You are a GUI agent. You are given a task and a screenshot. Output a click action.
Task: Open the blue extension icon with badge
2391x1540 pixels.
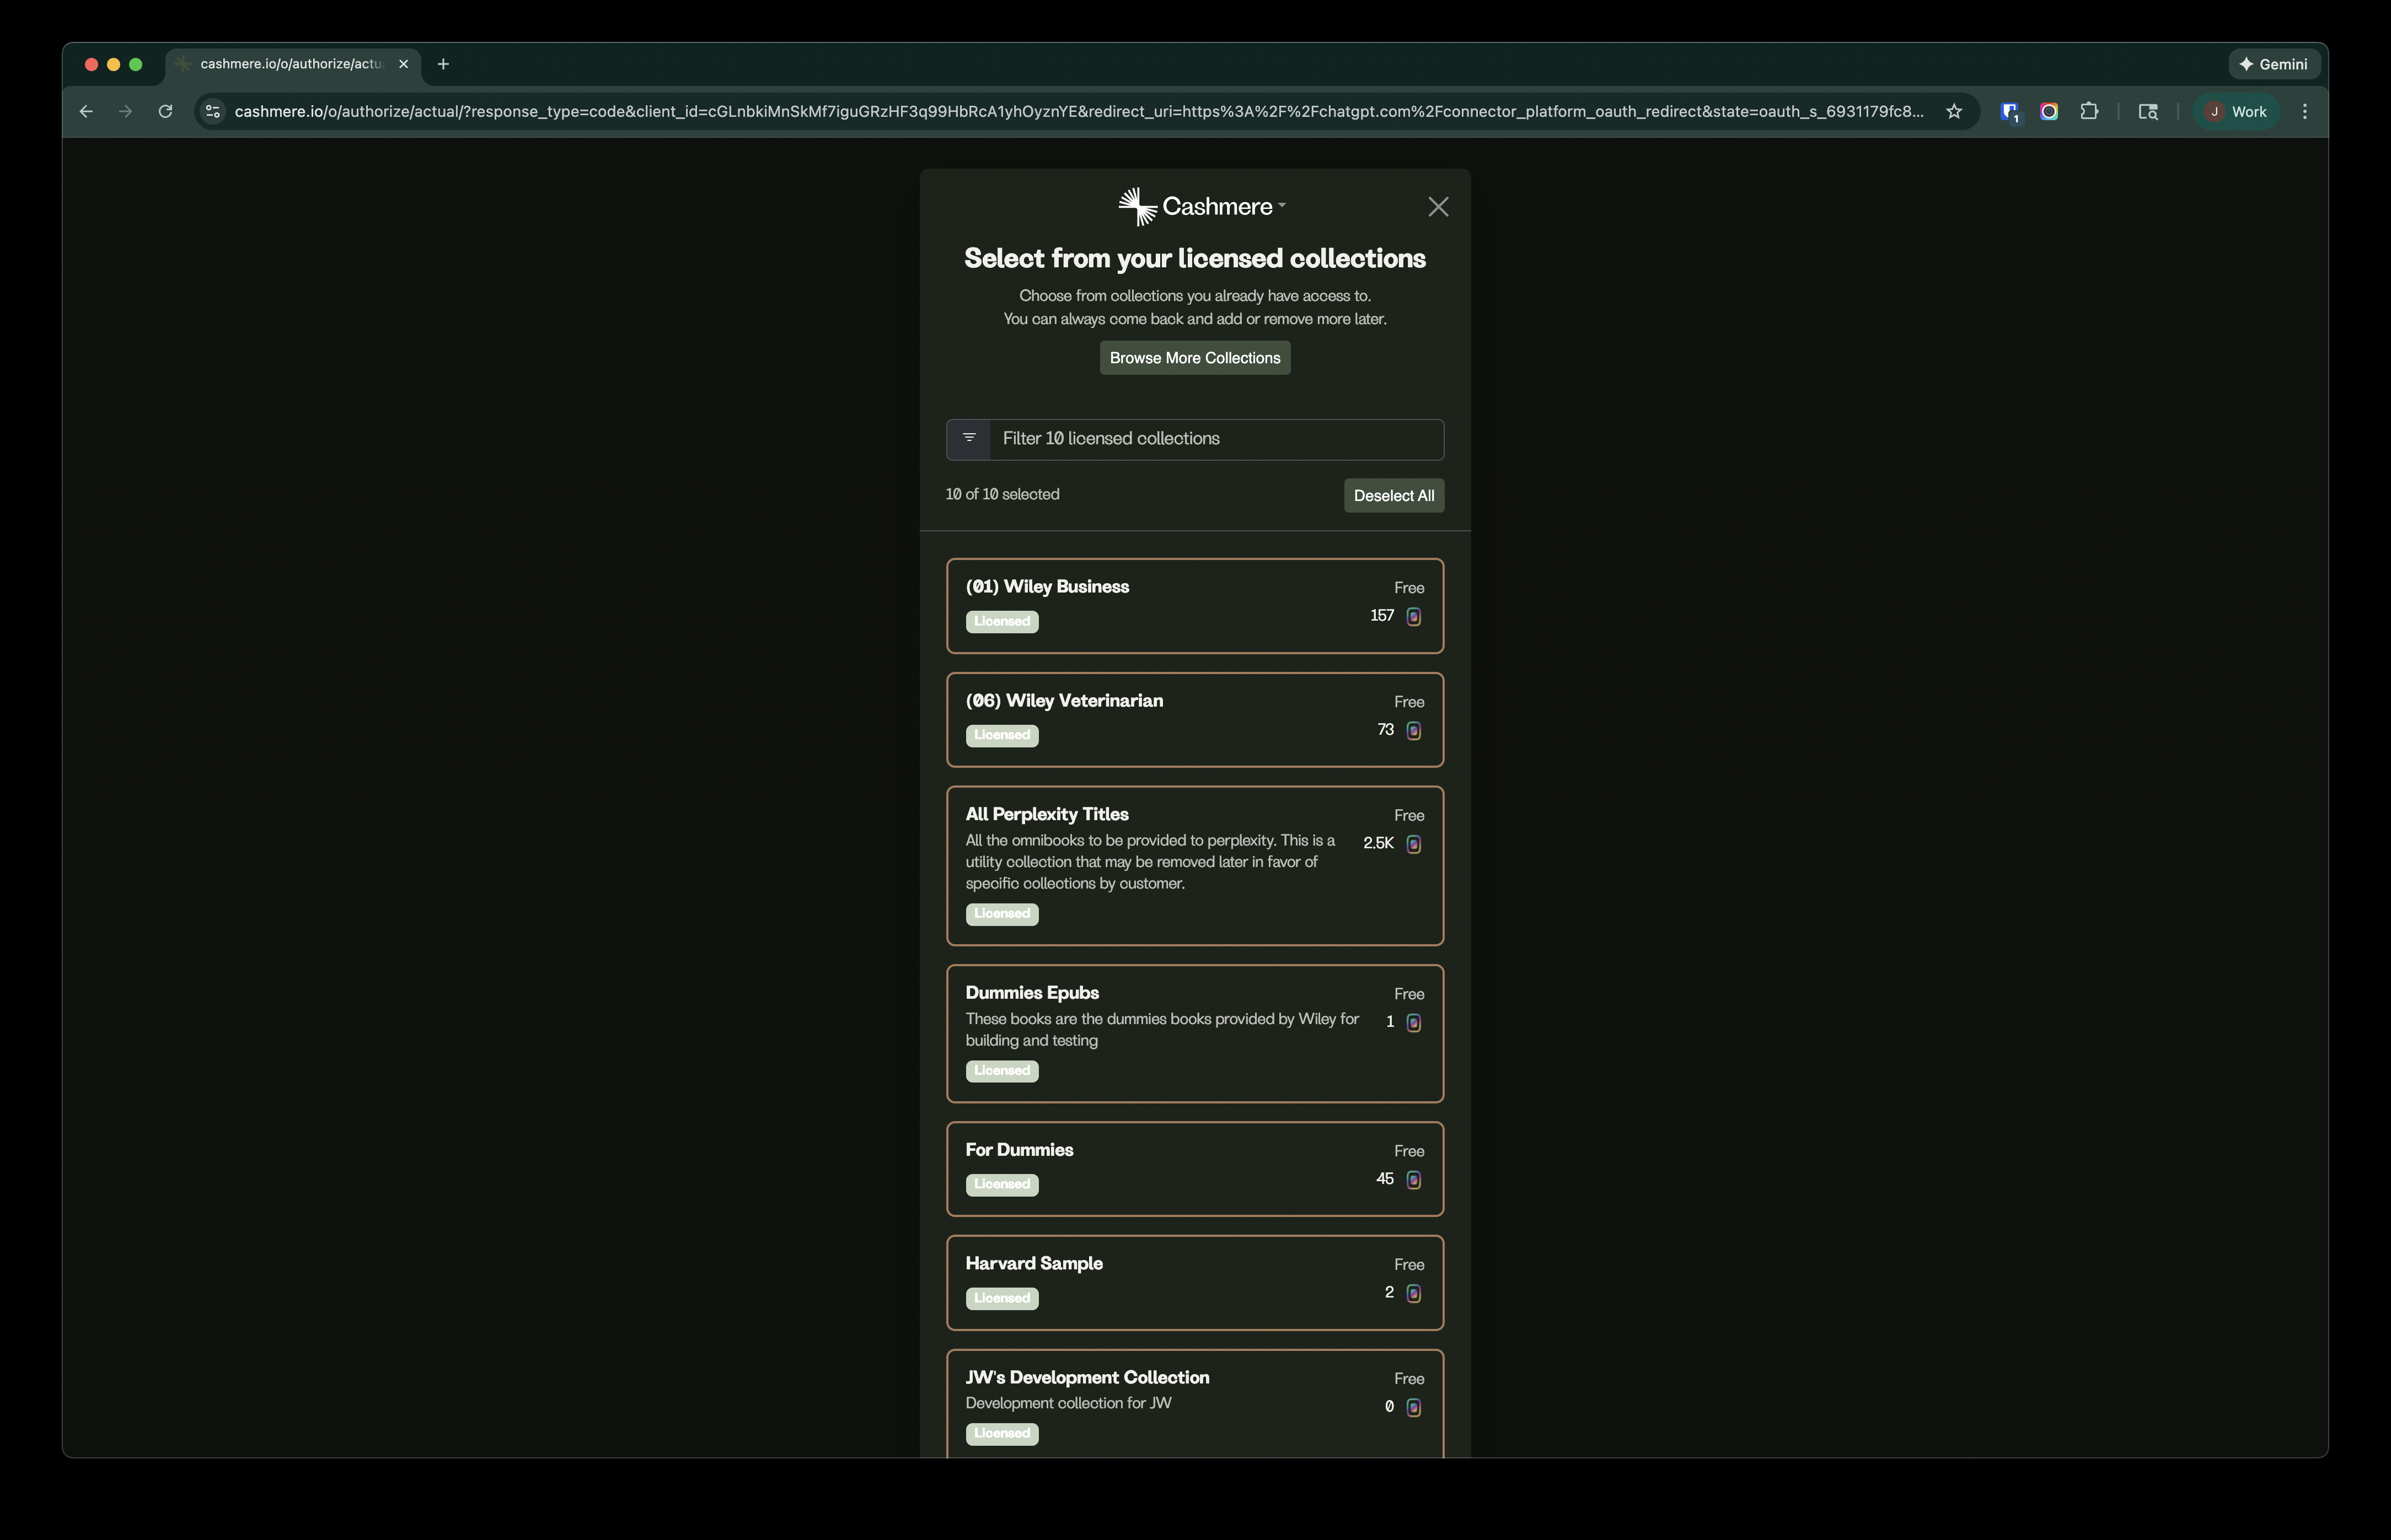pos(2010,112)
